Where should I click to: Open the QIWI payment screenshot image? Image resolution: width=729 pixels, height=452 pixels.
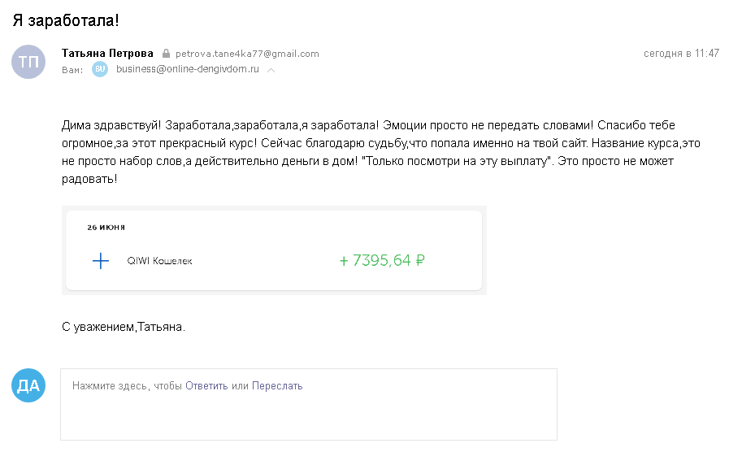(274, 250)
